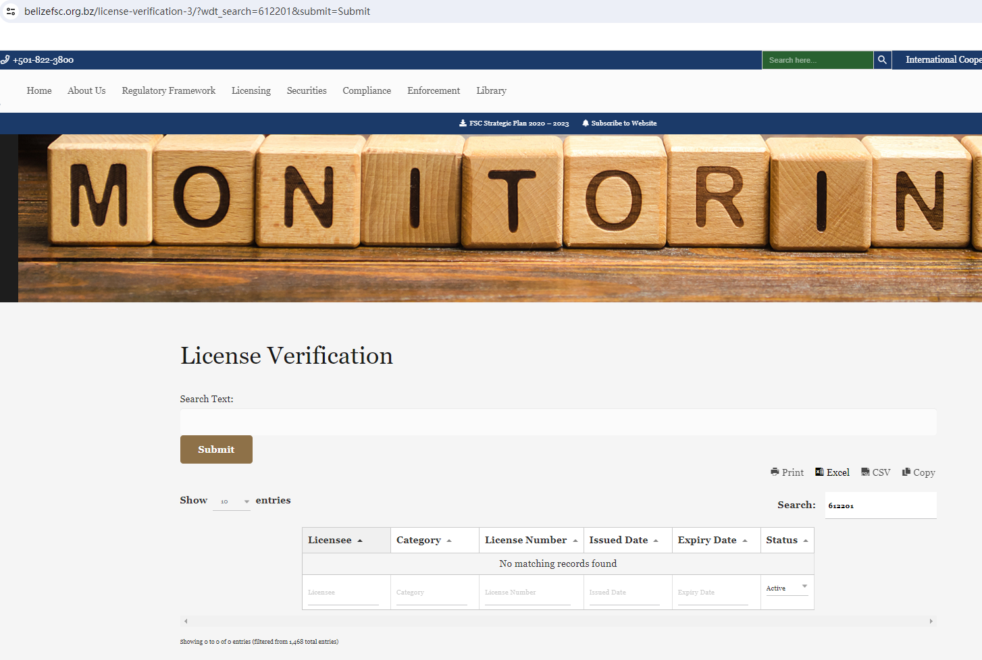This screenshot has width=982, height=660.
Task: Open the Status filter dropdown showing Active
Action: point(787,588)
